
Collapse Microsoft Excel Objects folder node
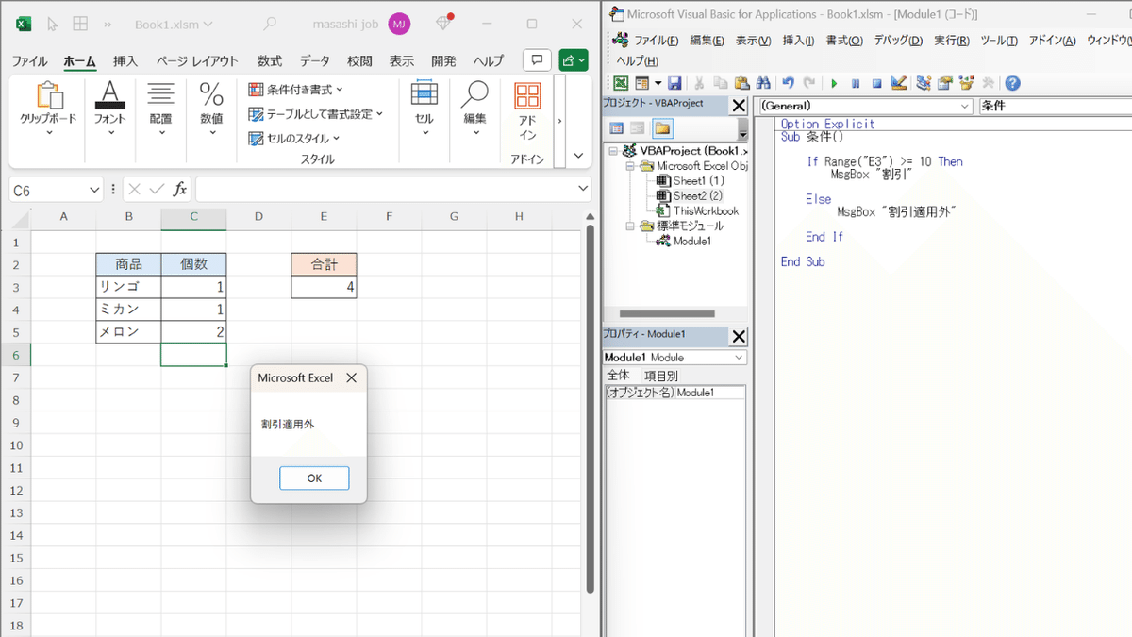click(631, 166)
